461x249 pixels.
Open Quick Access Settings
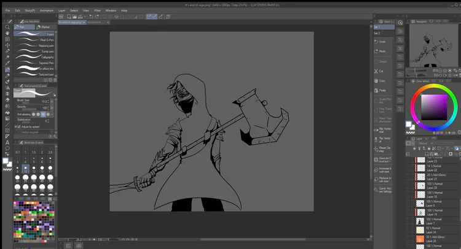pyautogui.click(x=382, y=190)
